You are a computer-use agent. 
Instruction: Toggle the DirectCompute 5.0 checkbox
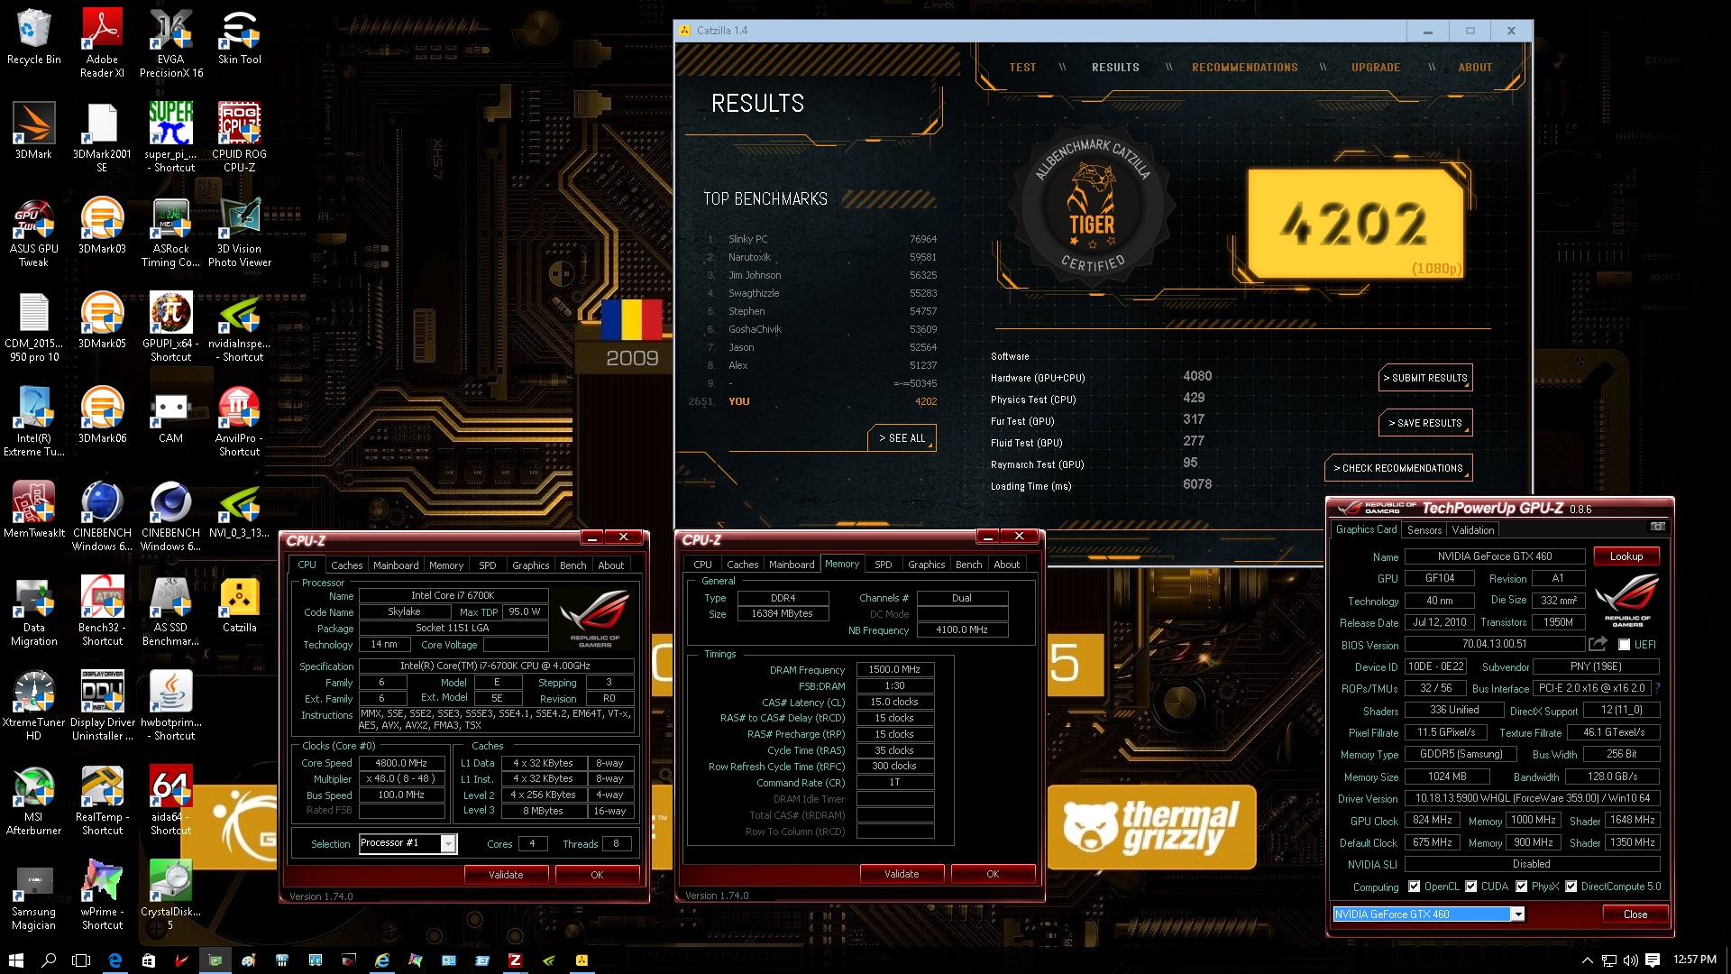pyautogui.click(x=1571, y=887)
